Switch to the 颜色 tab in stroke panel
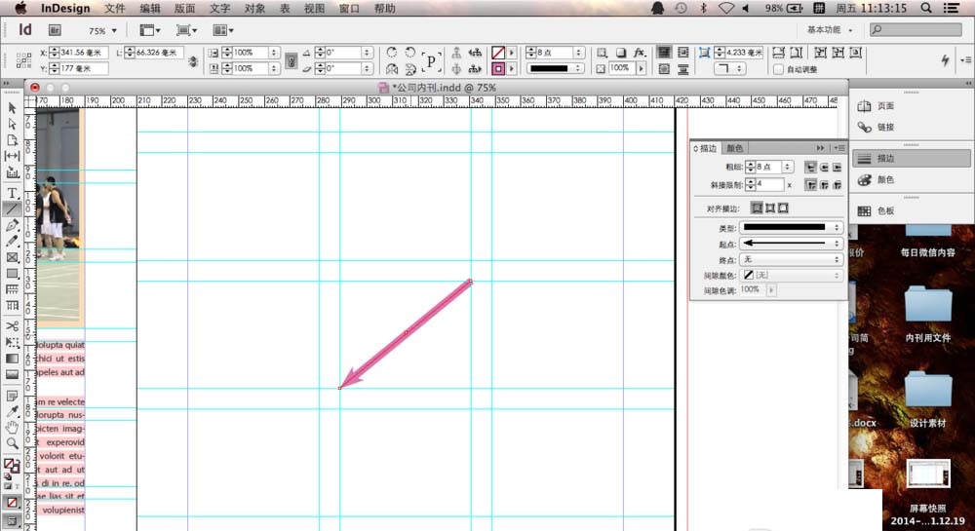The width and height of the screenshot is (975, 531). 735,148
